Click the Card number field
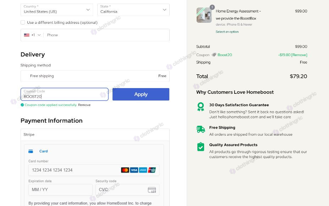This screenshot has height=206, width=329. [94, 170]
